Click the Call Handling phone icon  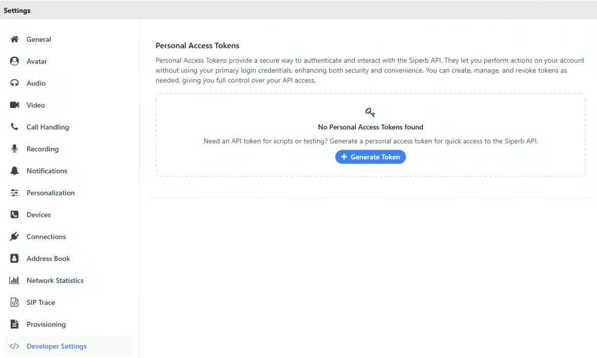(14, 127)
